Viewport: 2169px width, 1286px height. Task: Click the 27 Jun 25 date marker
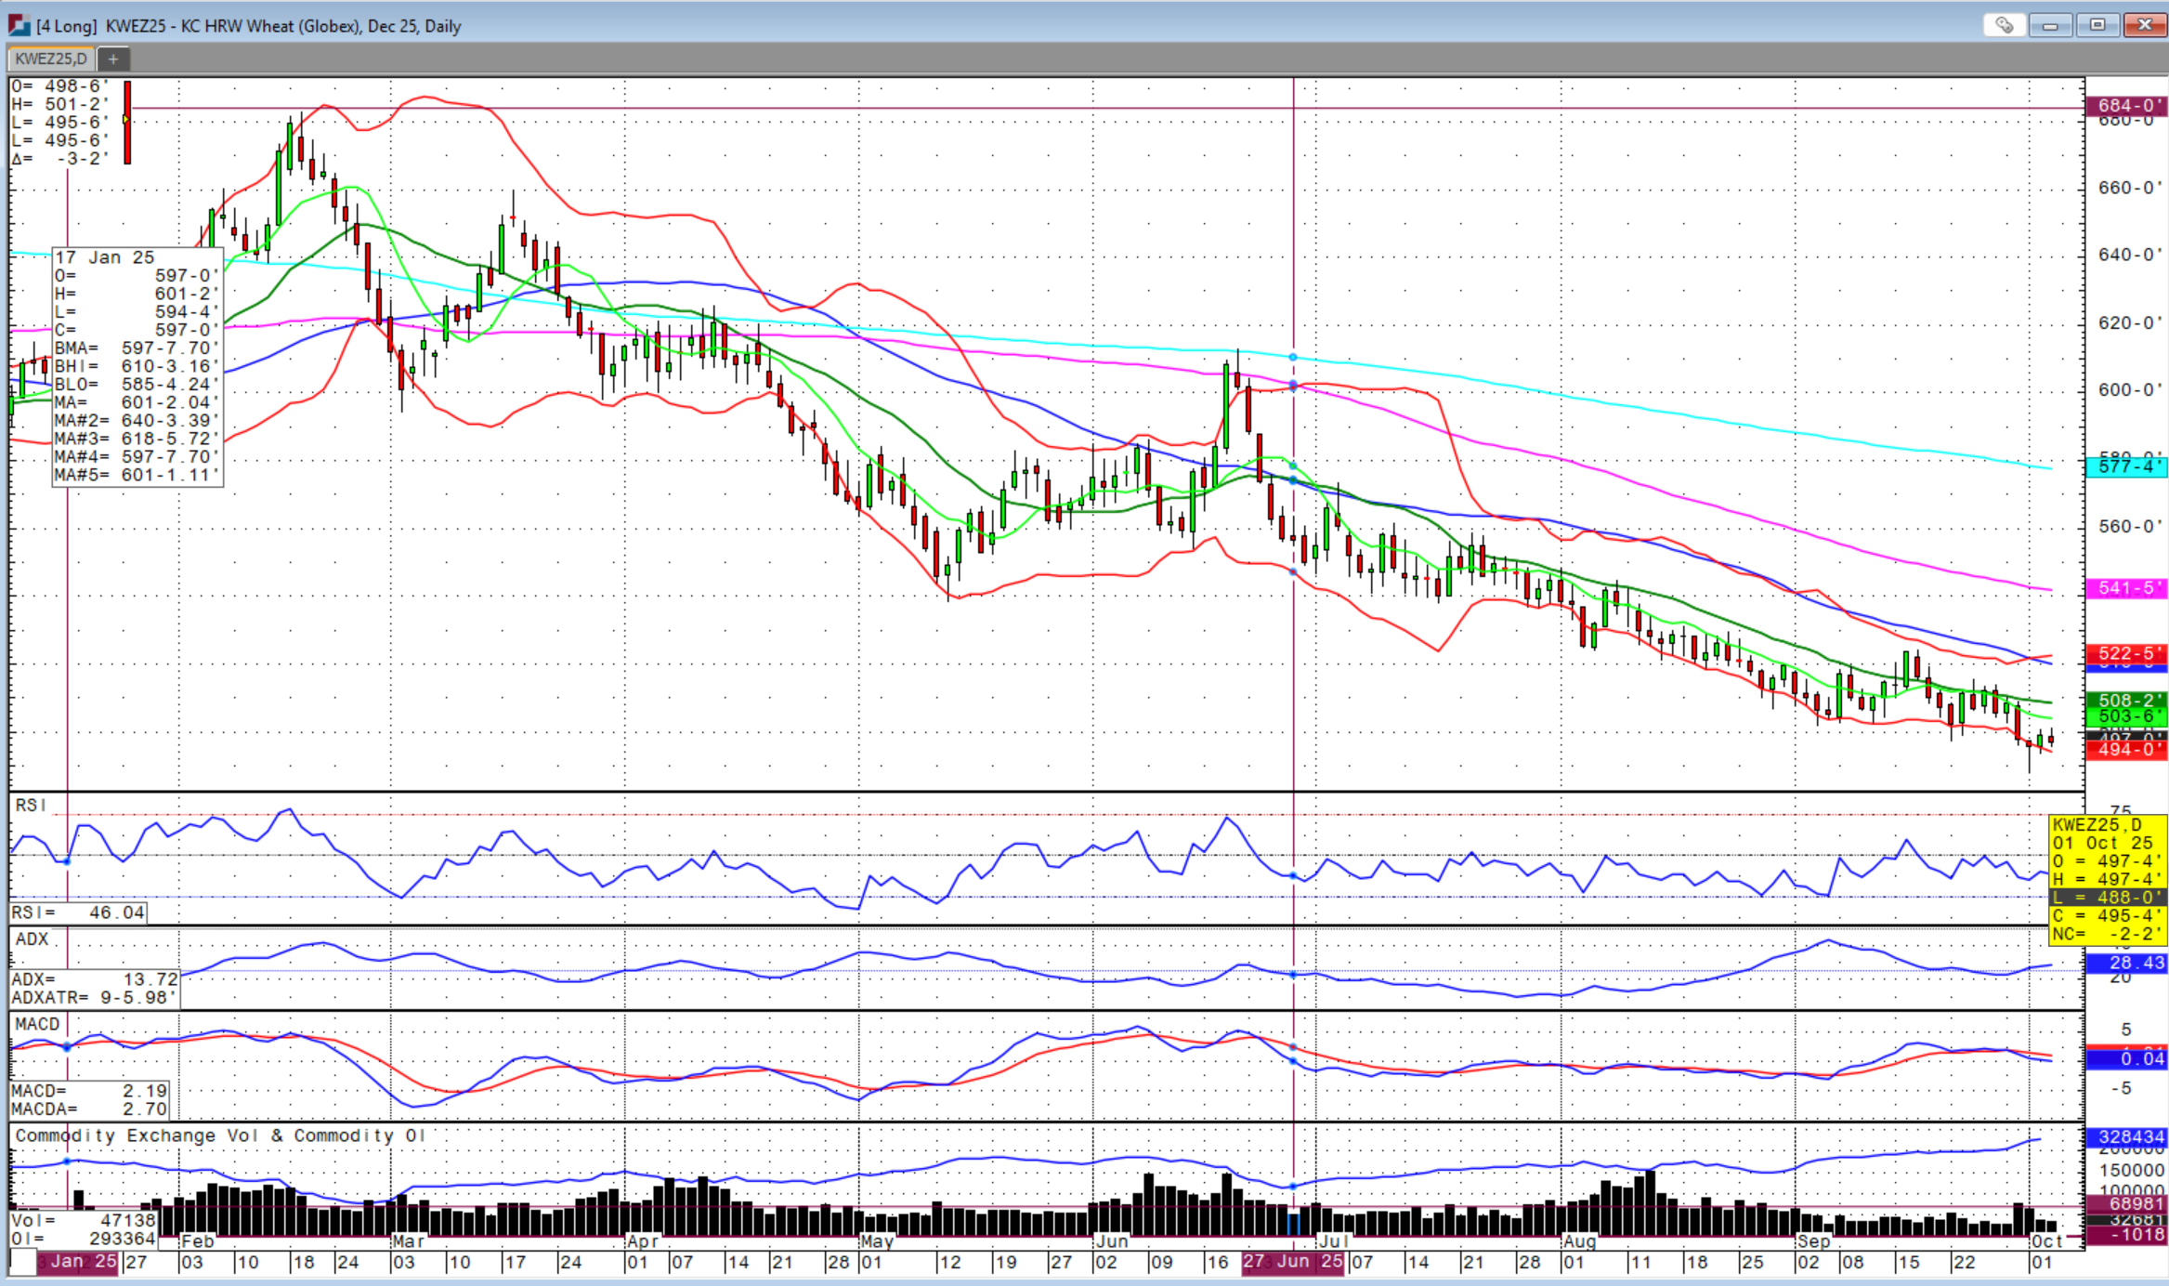pyautogui.click(x=1292, y=1262)
